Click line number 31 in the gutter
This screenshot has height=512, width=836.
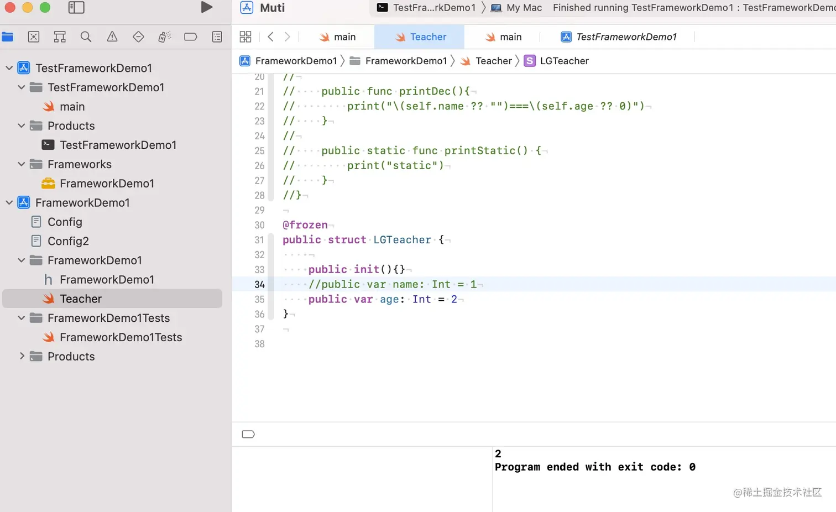(x=259, y=240)
